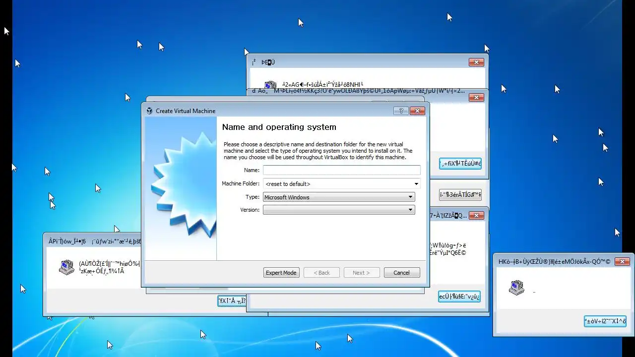Open the Type dropdown showing Microsoft Windows
This screenshot has width=635, height=357.
pos(339,197)
